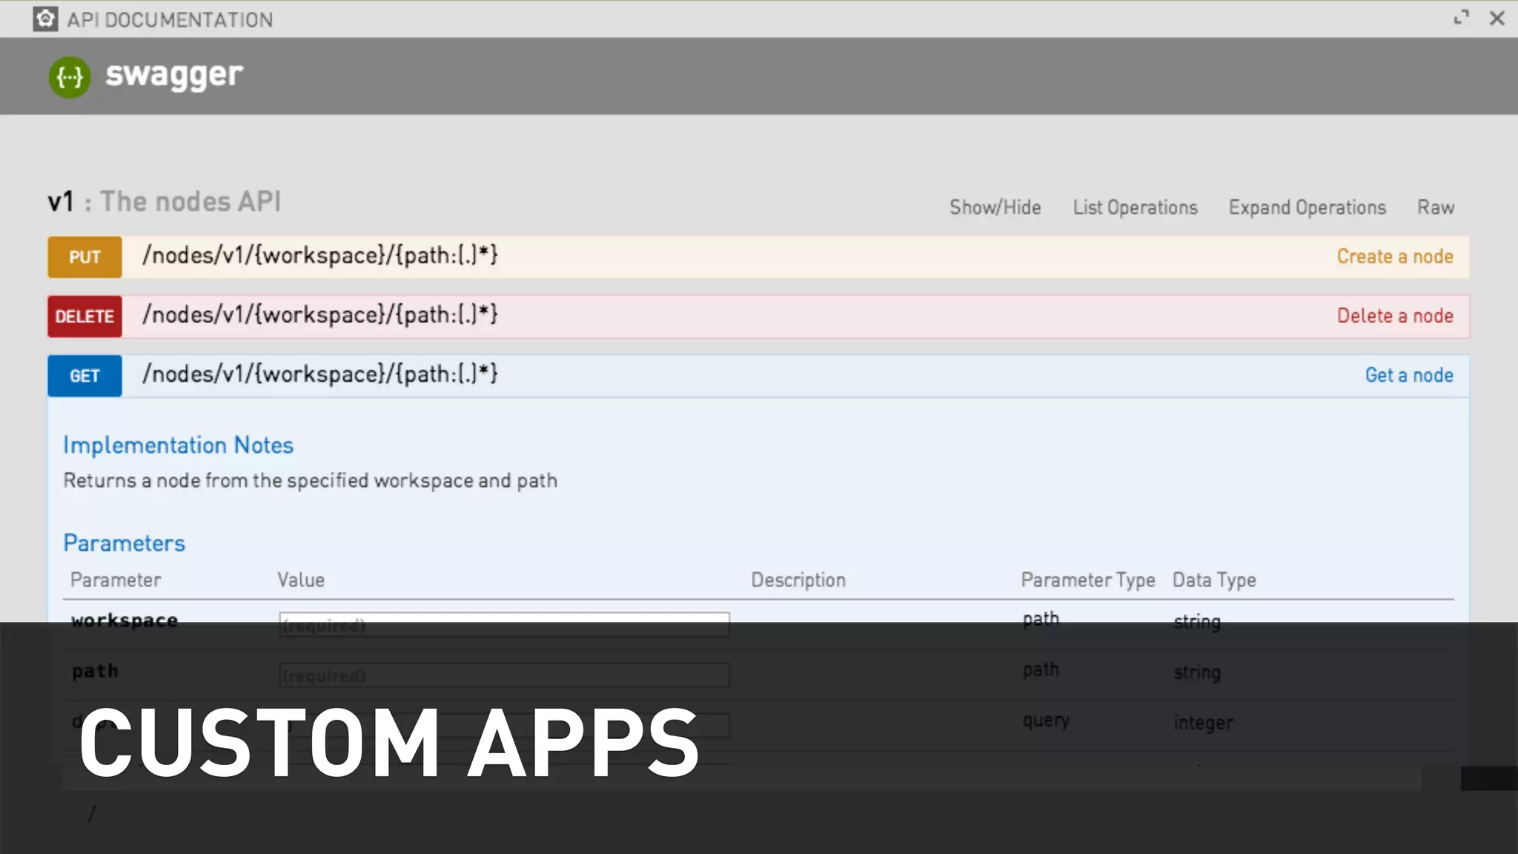
Task: Click the API Documentation window icon
Action: click(x=45, y=19)
